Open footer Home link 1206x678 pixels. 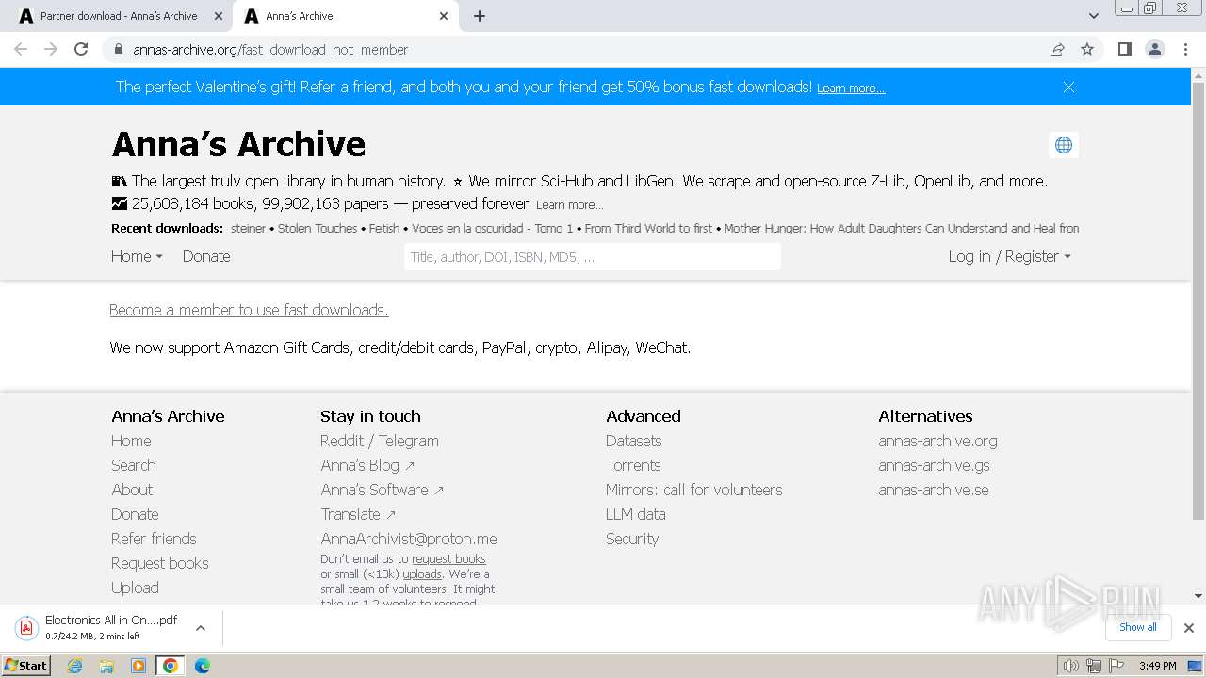tap(131, 441)
